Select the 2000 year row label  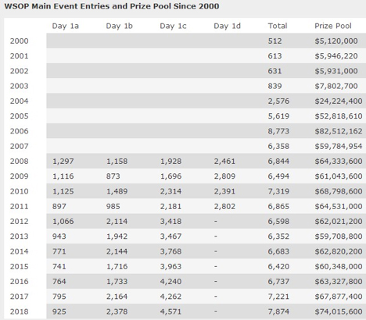point(19,41)
